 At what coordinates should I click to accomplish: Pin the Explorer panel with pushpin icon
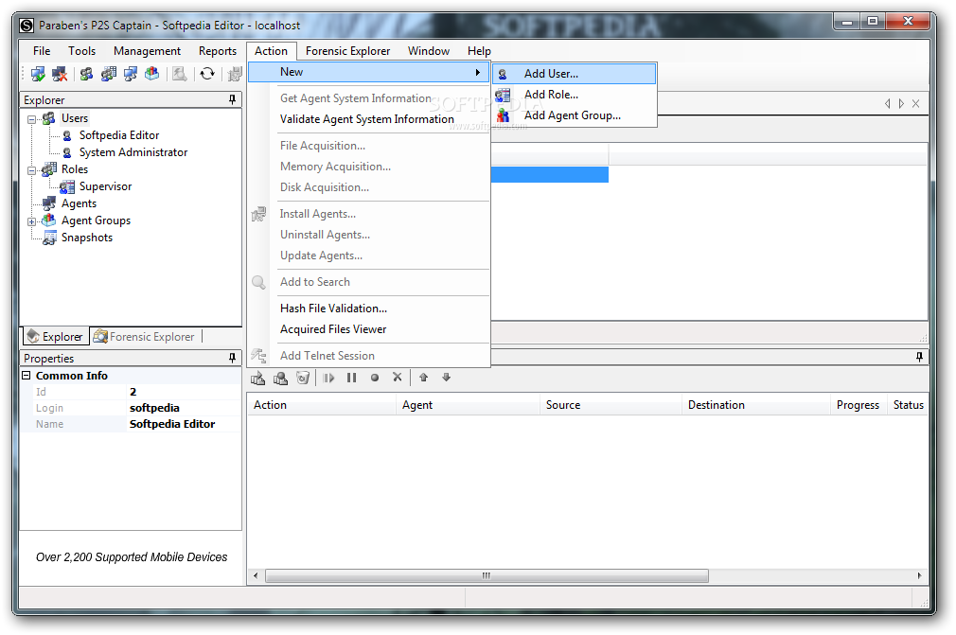click(x=232, y=99)
